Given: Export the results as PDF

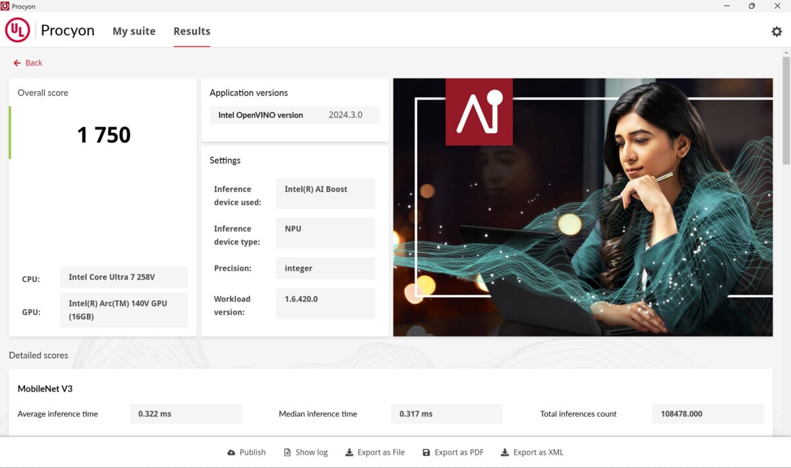Looking at the screenshot, I should point(453,452).
